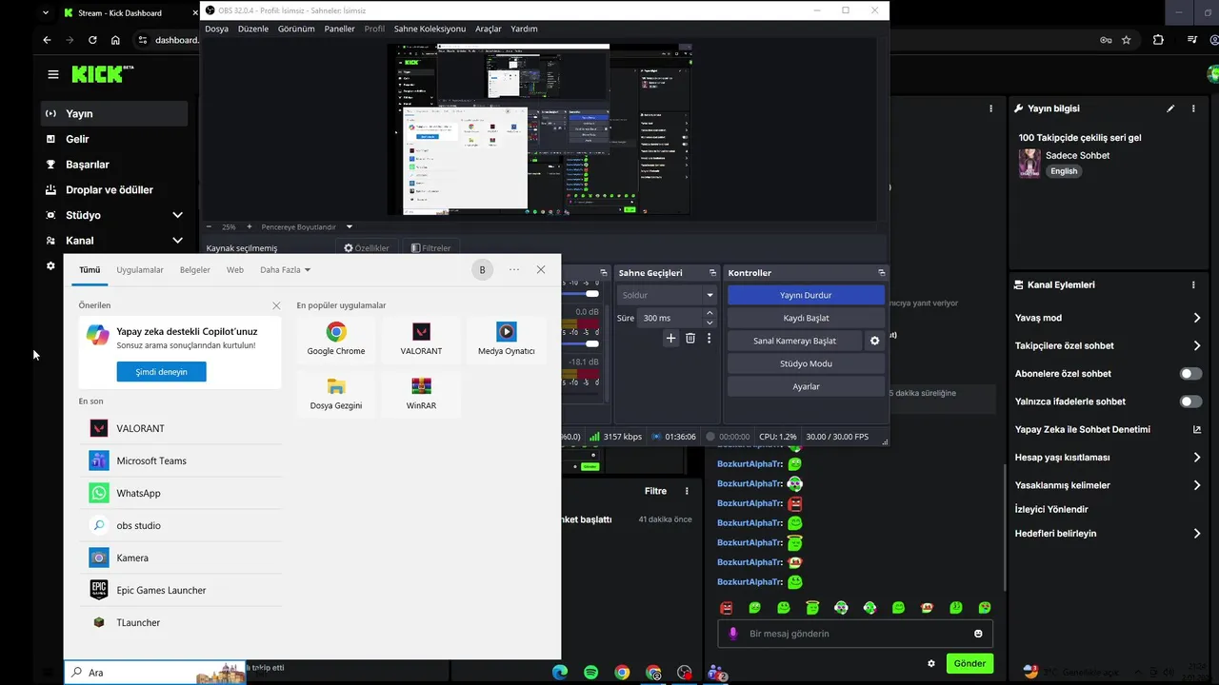Click the browser home button
Screen dimensions: 1219x685
point(115,40)
